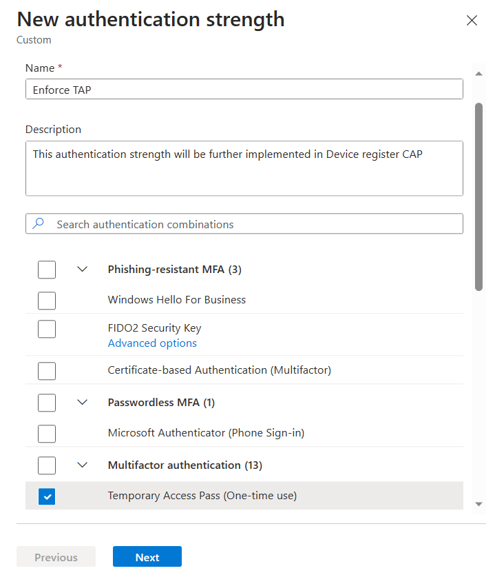Uncheck Temporary Access Pass (One-time use)

point(47,496)
